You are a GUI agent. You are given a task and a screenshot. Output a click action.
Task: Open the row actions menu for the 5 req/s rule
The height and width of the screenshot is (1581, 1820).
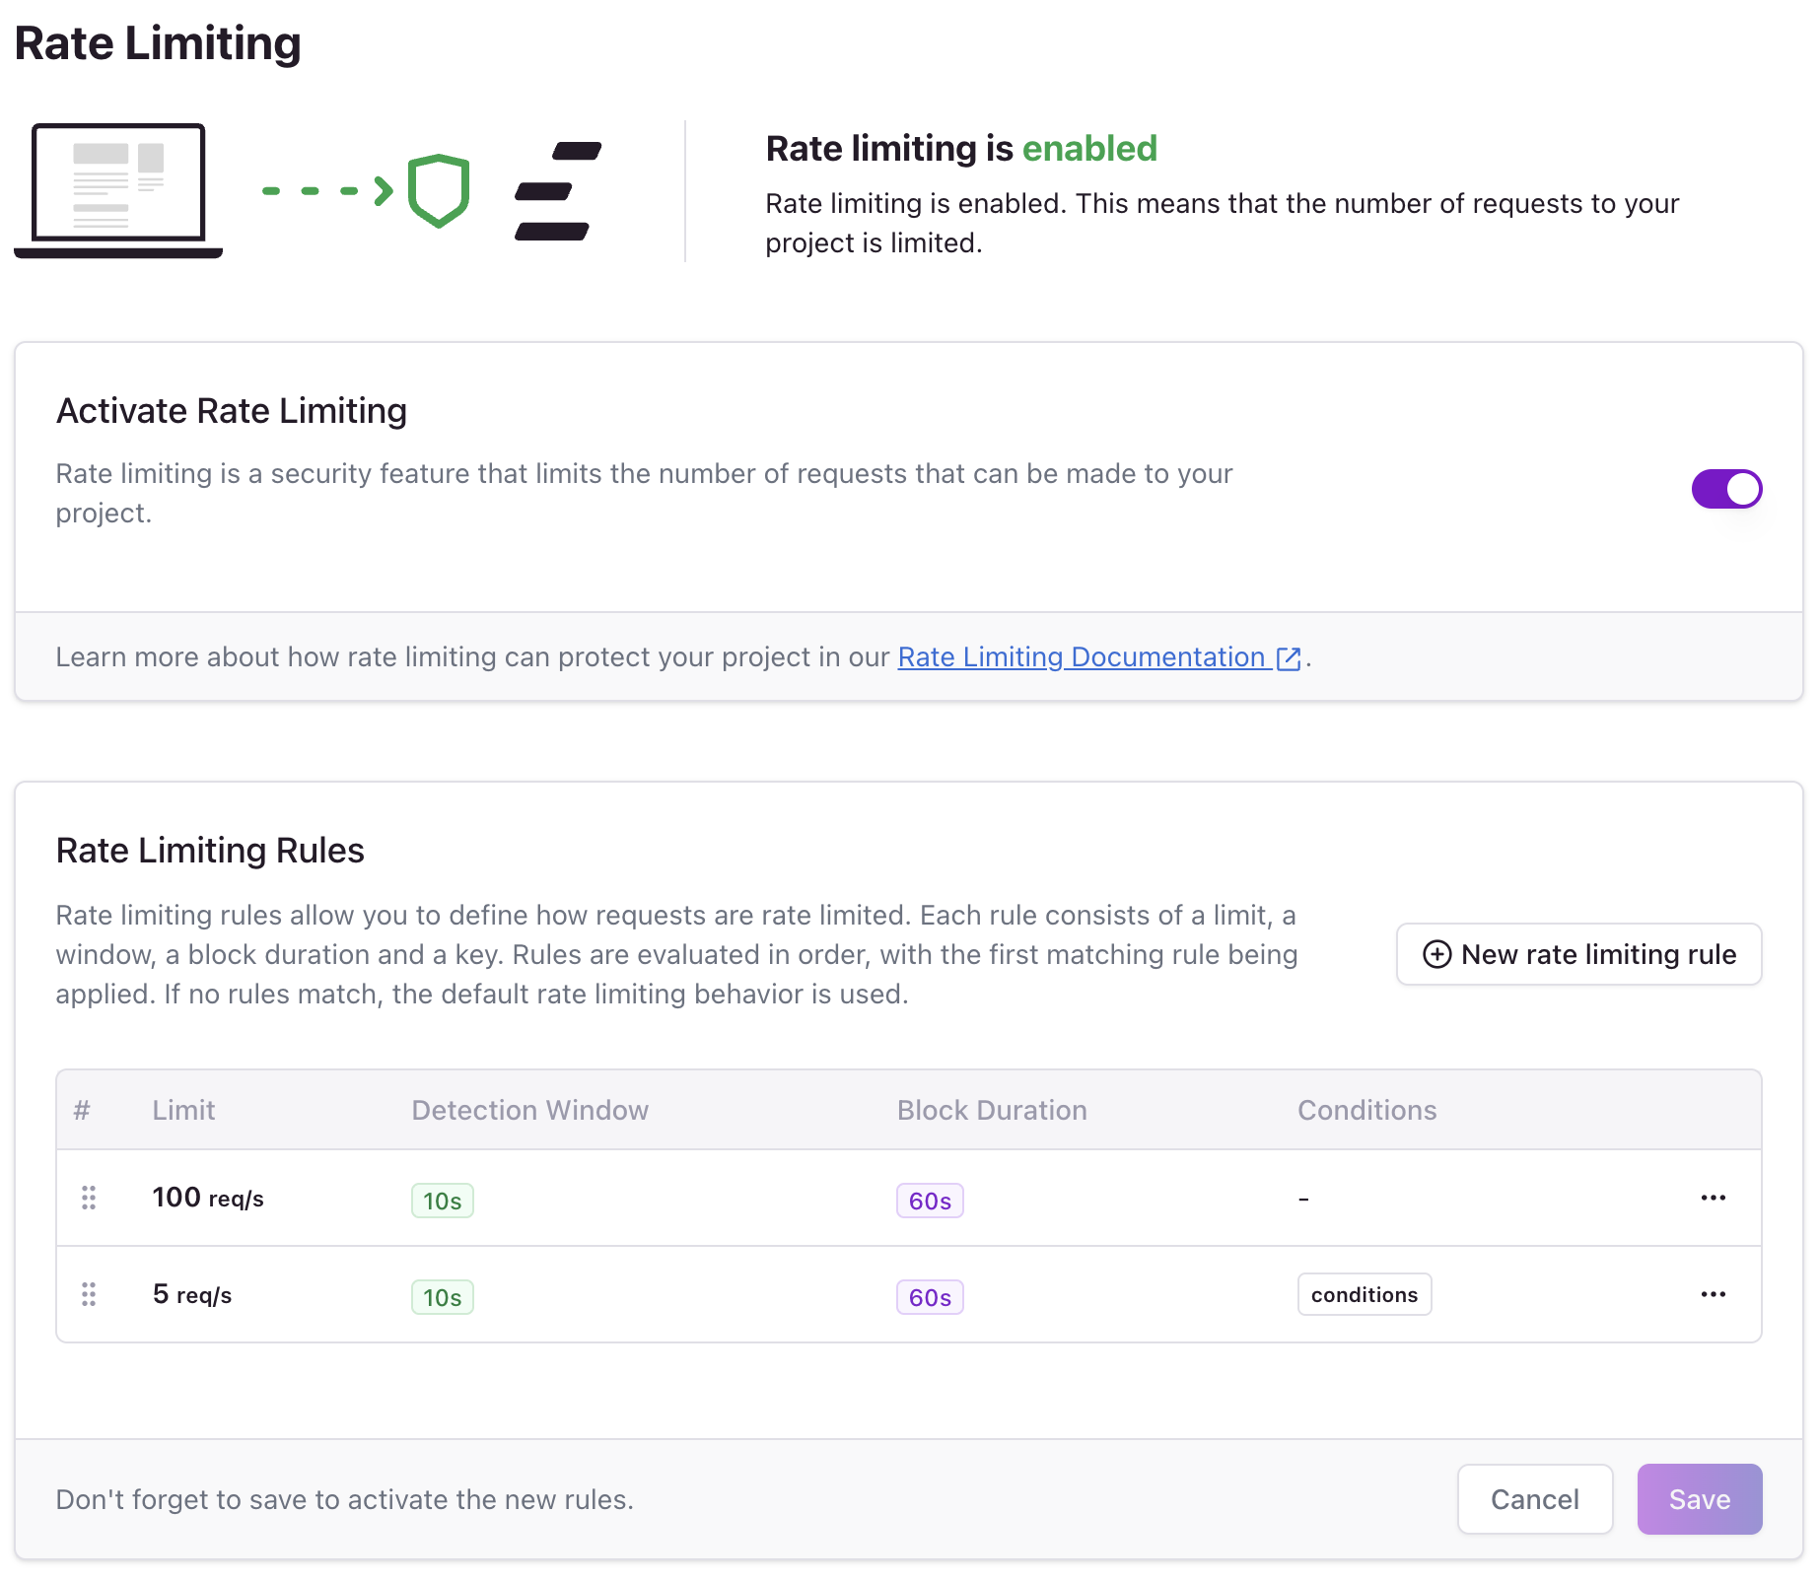point(1714,1294)
